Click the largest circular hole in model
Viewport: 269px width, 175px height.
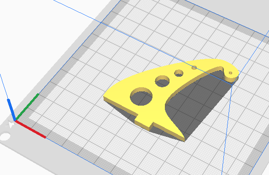[141, 96]
